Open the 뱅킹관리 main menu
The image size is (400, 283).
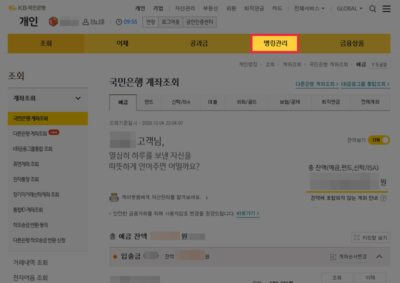[x=274, y=43]
